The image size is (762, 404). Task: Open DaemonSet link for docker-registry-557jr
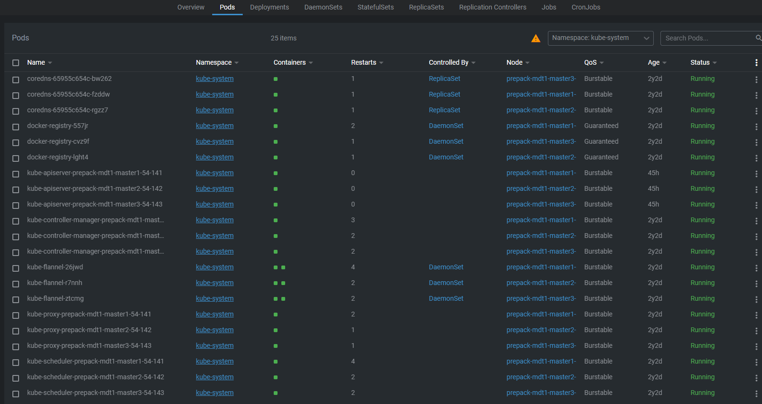(446, 126)
